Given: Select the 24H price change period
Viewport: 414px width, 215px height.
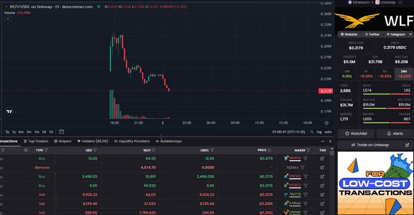Looking at the screenshot, I should 404,74.
